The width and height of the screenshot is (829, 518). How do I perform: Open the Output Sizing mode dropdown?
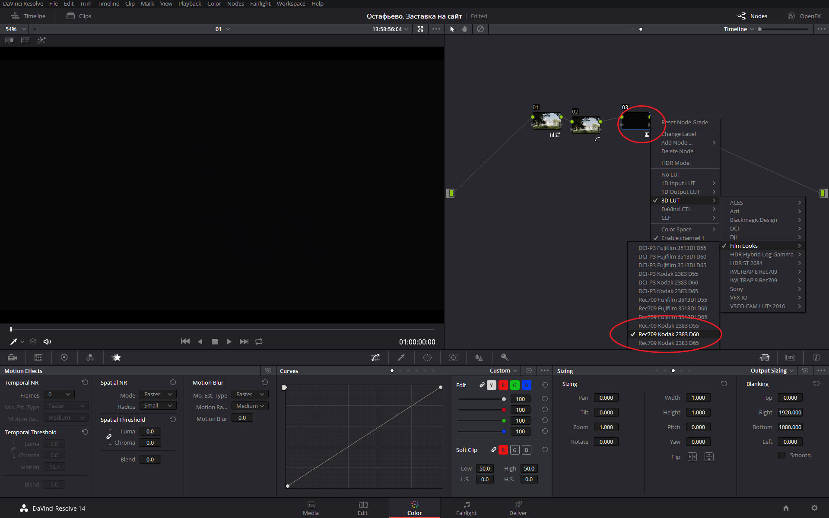pyautogui.click(x=772, y=370)
